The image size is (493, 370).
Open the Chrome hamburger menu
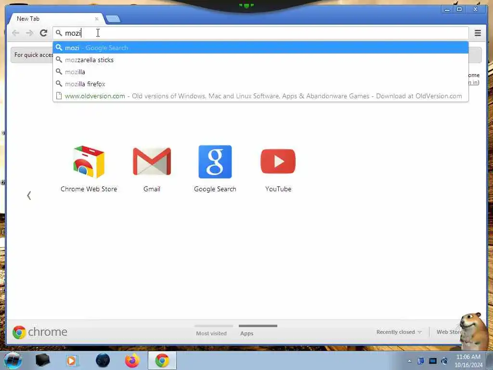pyautogui.click(x=478, y=33)
